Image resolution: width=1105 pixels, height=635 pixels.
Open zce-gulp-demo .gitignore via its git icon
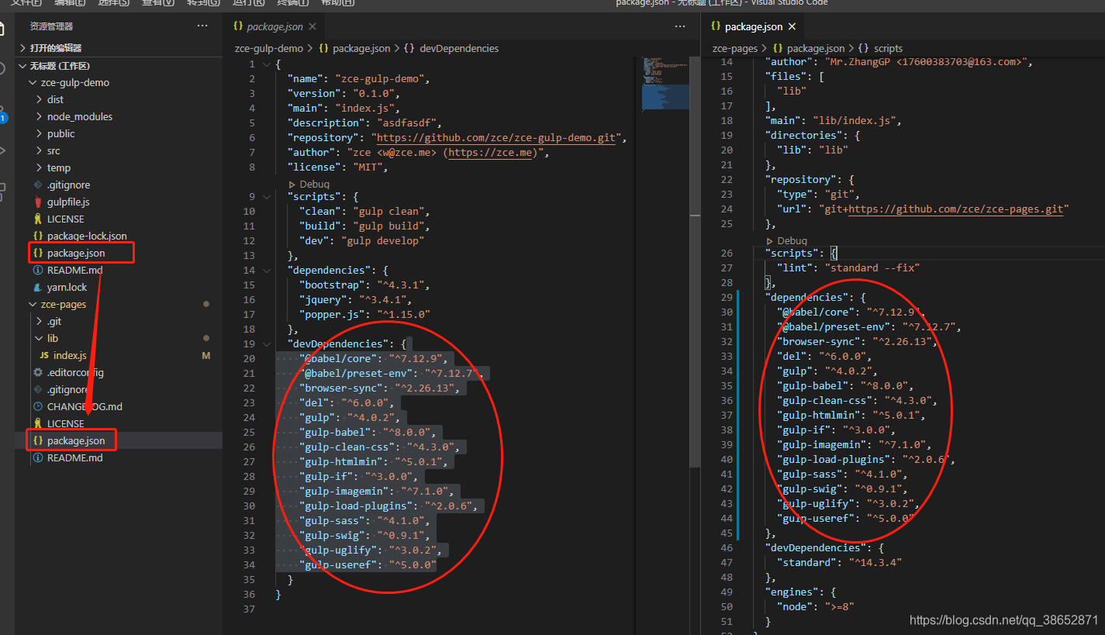tap(38, 185)
